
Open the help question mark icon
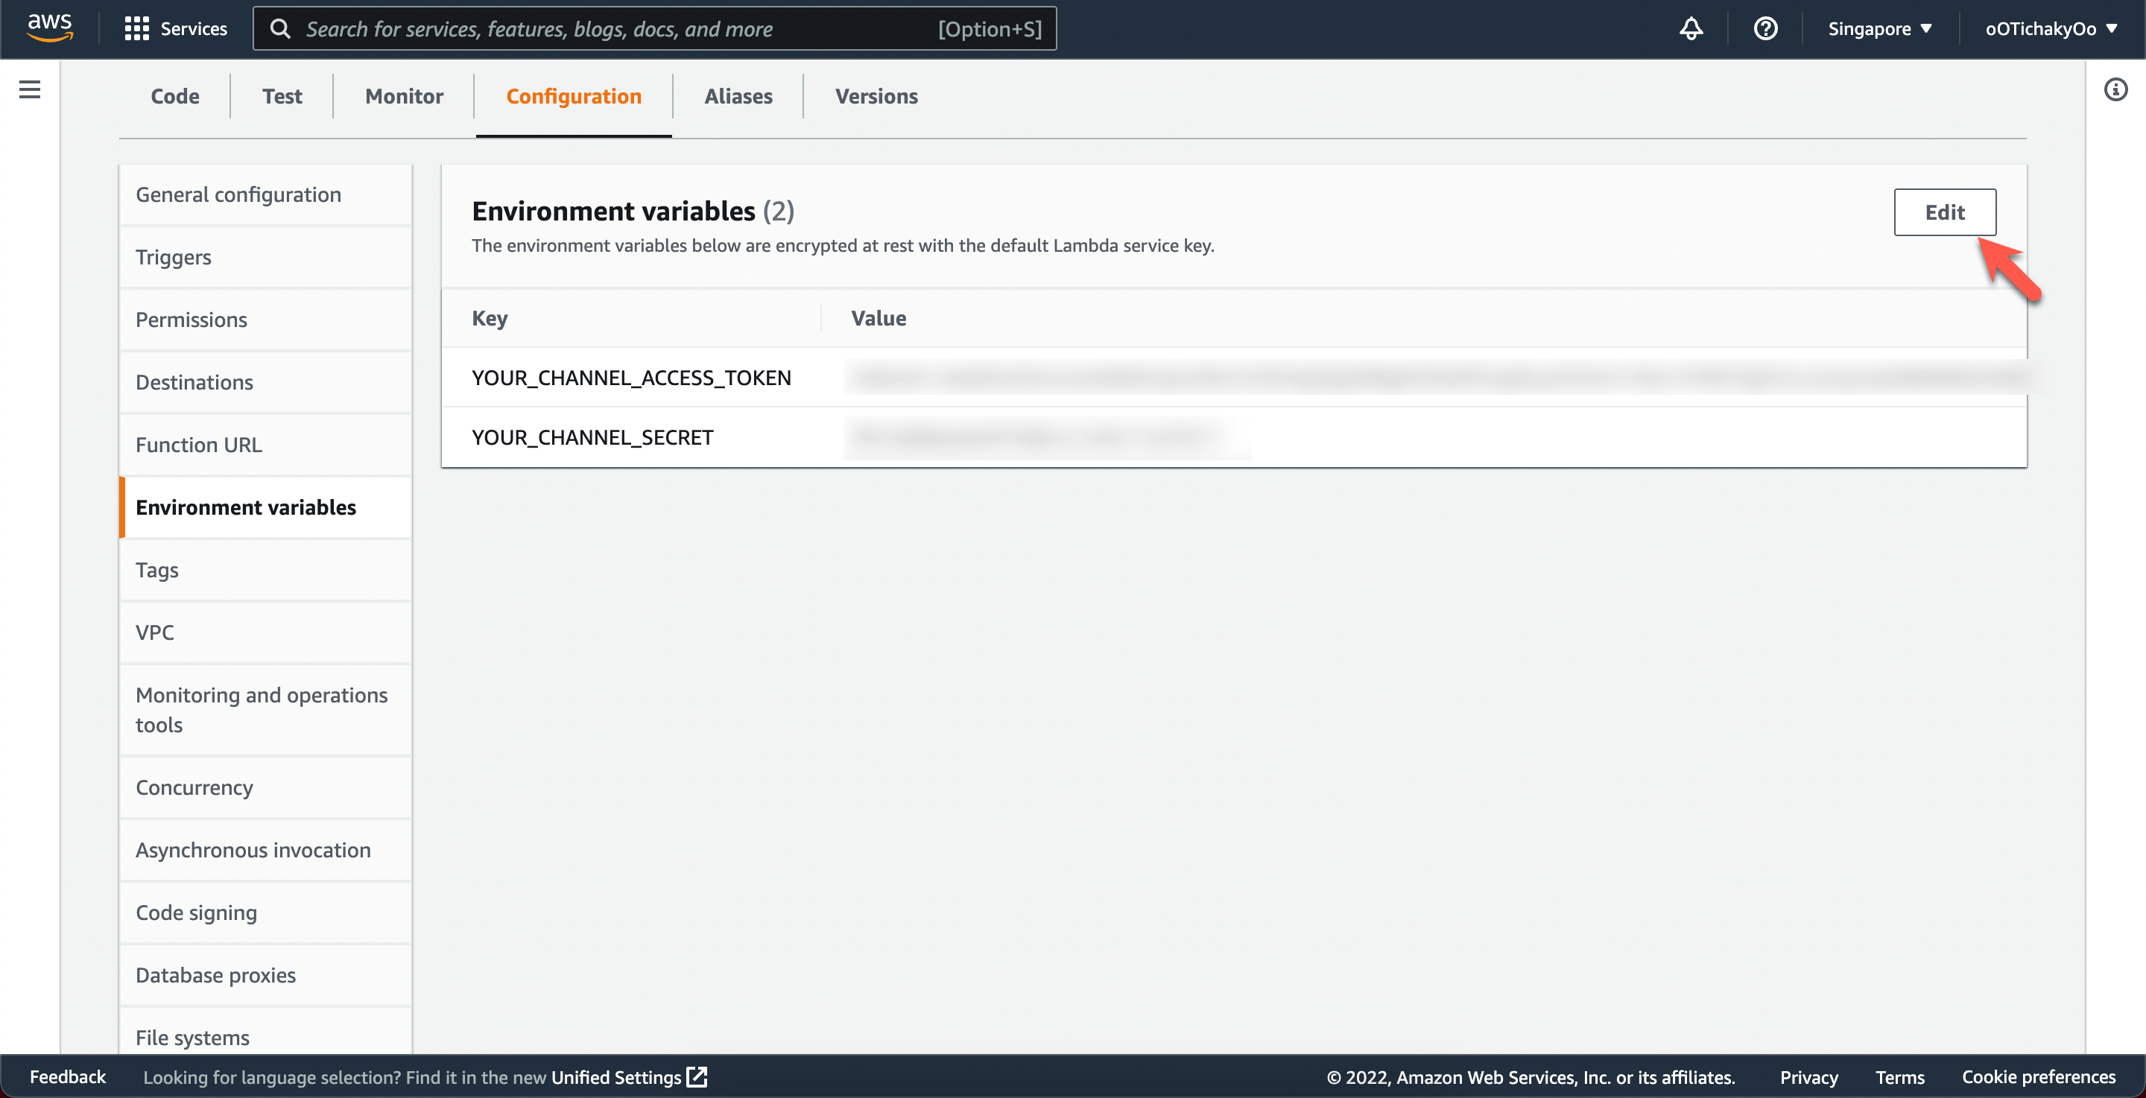(x=1765, y=28)
